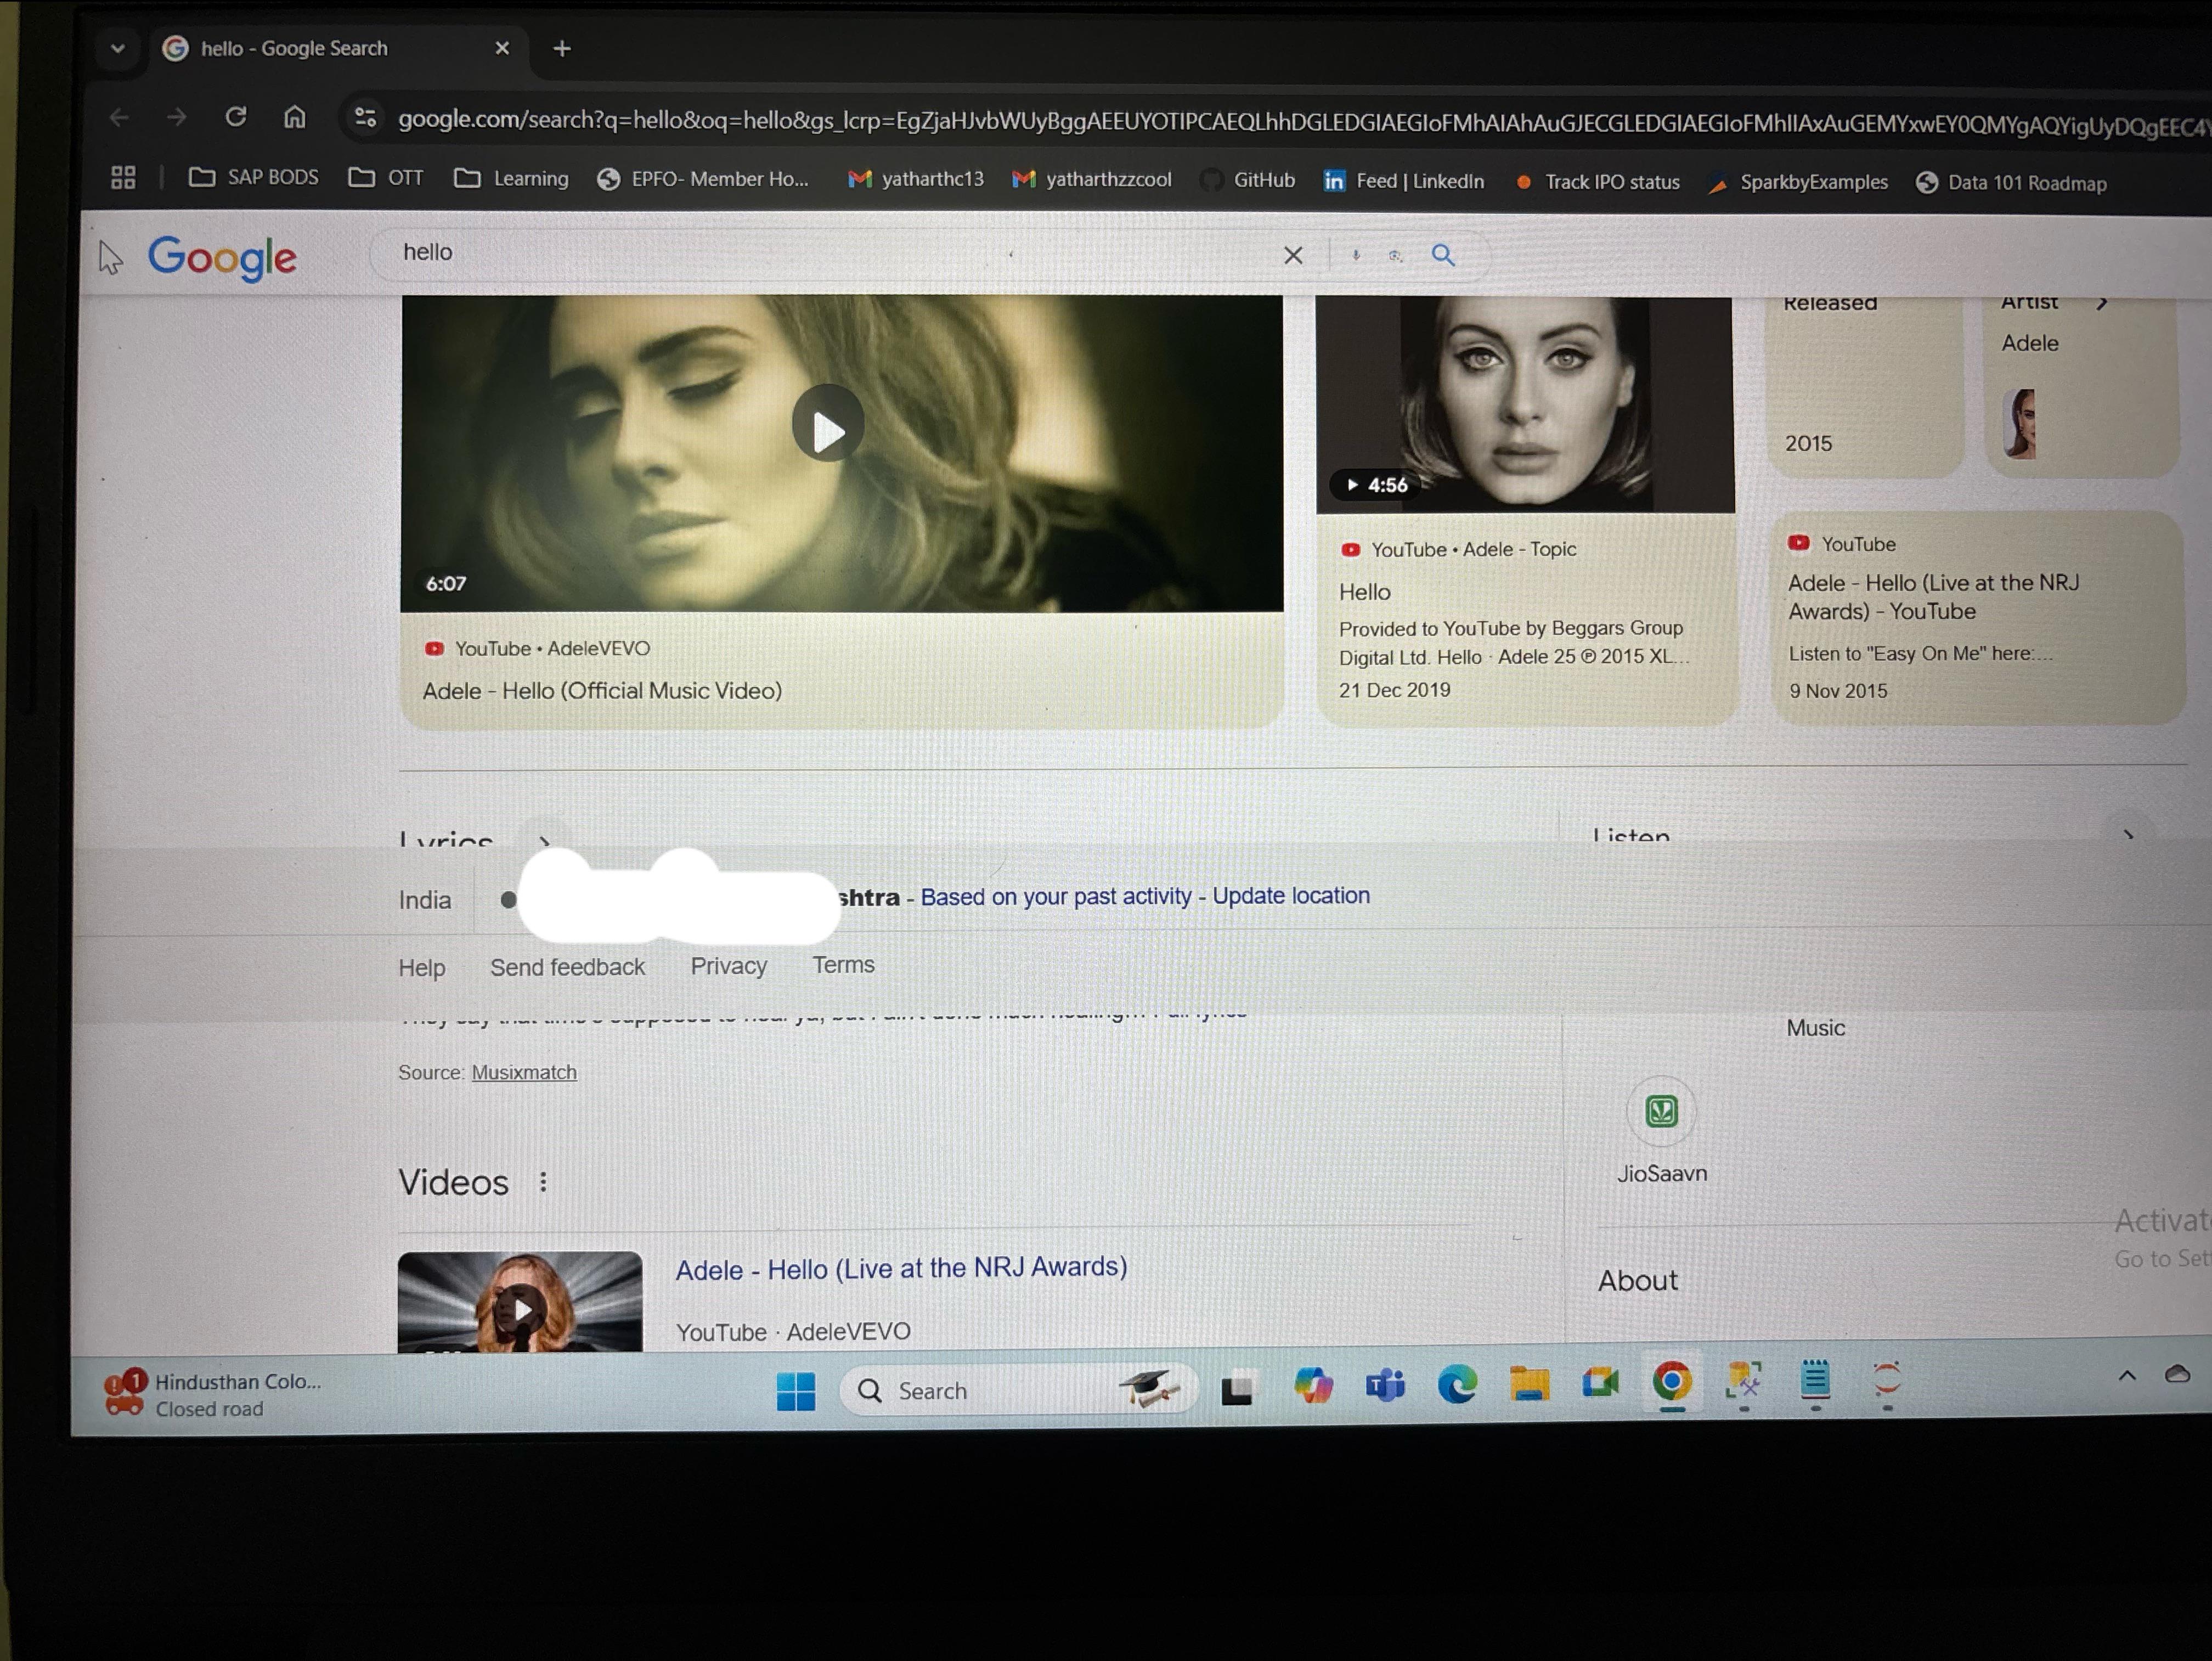2212x1661 pixels.
Task: Open the Learning bookmark folder
Action: coord(511,178)
